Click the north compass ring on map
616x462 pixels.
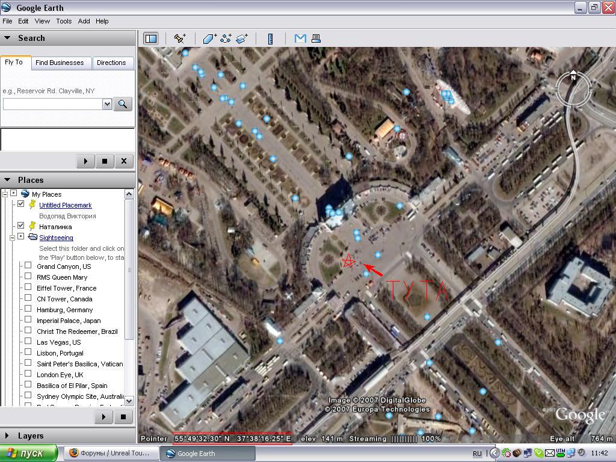tap(573, 77)
